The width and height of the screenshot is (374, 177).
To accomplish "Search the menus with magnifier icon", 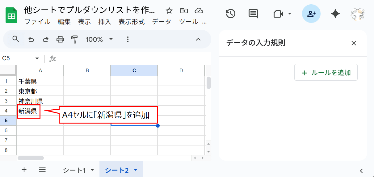I will (x=15, y=39).
